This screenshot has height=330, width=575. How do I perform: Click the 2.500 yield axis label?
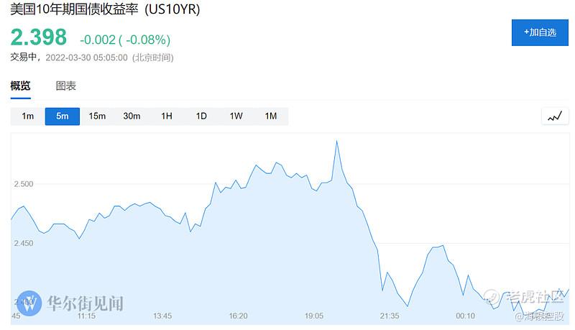(x=24, y=184)
